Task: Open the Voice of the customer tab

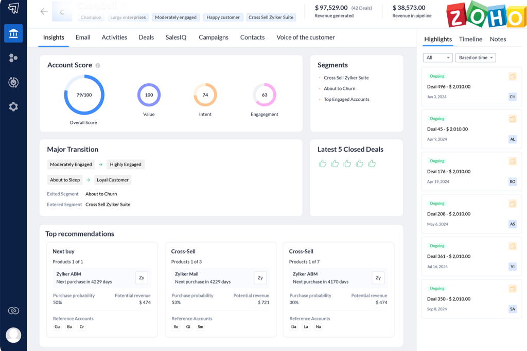Action: click(x=305, y=38)
